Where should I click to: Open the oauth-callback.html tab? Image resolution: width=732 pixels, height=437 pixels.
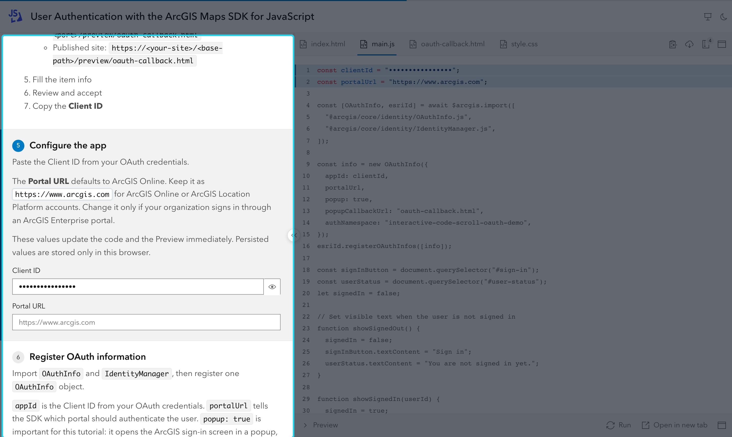tap(447, 44)
